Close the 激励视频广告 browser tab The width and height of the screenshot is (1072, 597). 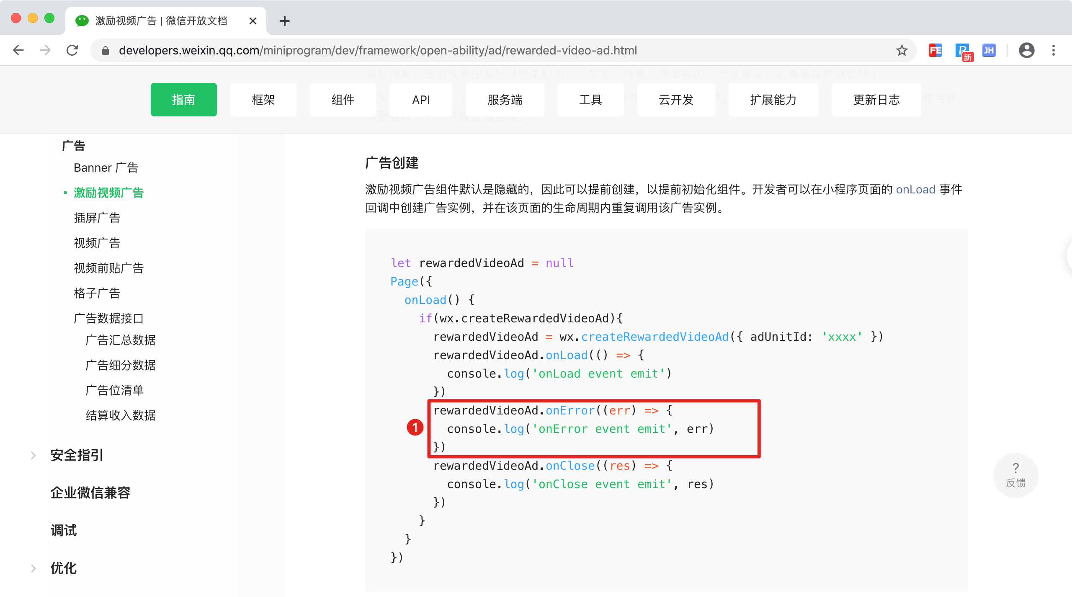coord(253,21)
